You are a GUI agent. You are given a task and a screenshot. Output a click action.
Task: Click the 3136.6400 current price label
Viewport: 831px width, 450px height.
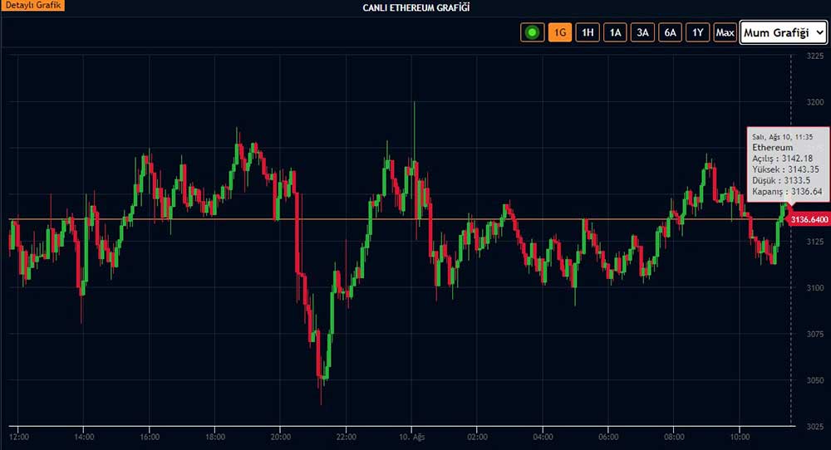pos(809,220)
